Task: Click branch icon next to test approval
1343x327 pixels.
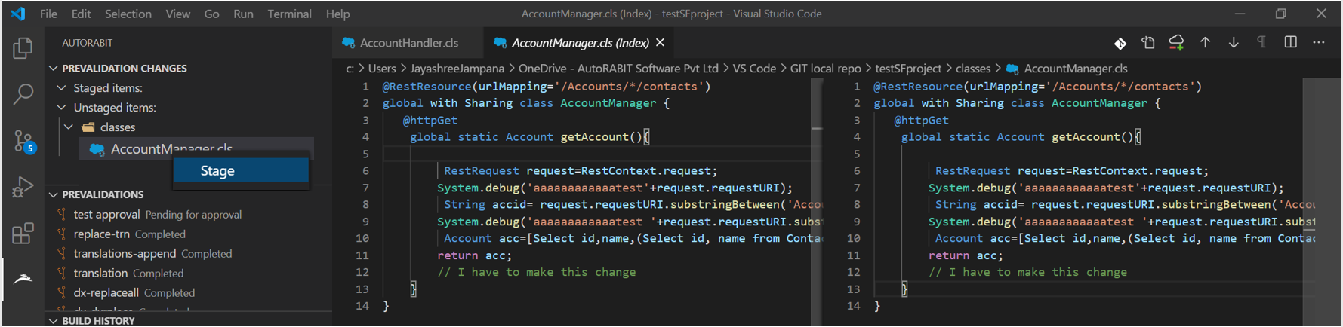Action: point(61,215)
